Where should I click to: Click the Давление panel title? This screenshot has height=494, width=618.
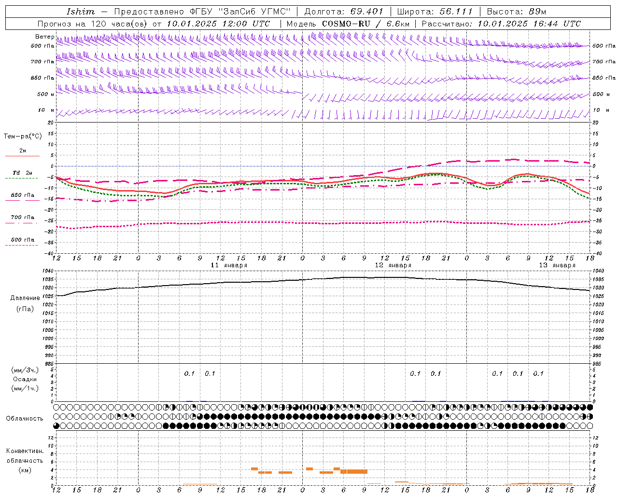click(x=25, y=298)
